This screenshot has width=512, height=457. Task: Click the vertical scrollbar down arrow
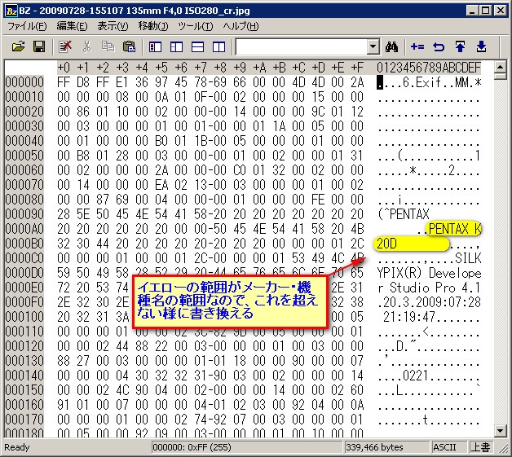(501, 431)
